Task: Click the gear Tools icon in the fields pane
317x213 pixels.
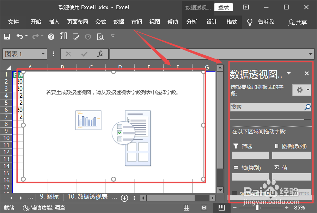Action: (299, 90)
